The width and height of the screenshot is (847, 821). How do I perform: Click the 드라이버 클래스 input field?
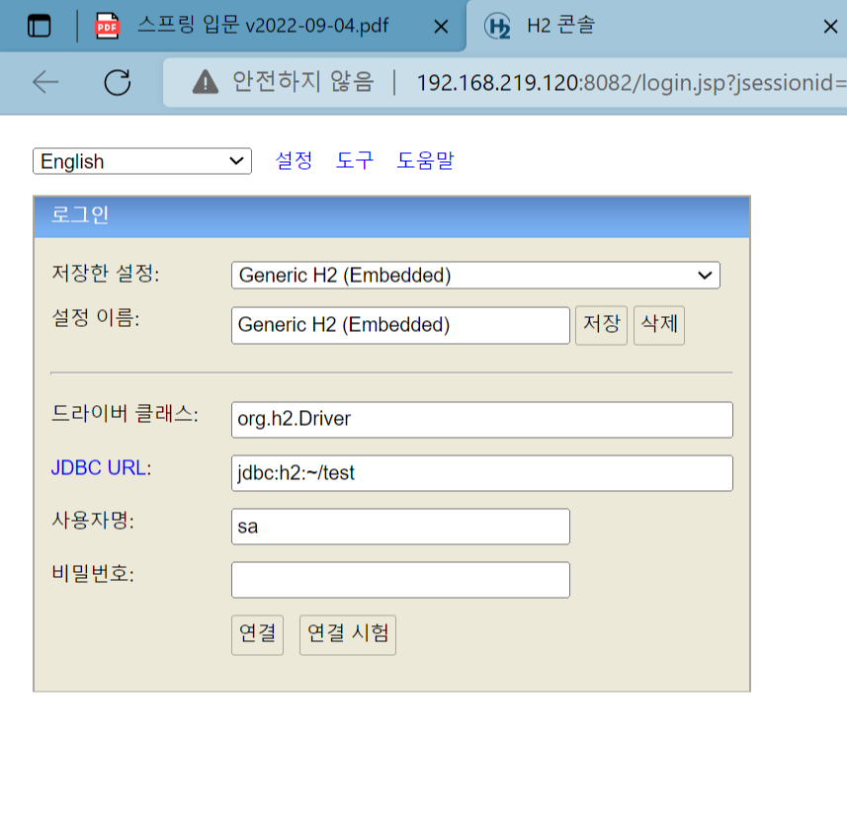click(x=482, y=420)
